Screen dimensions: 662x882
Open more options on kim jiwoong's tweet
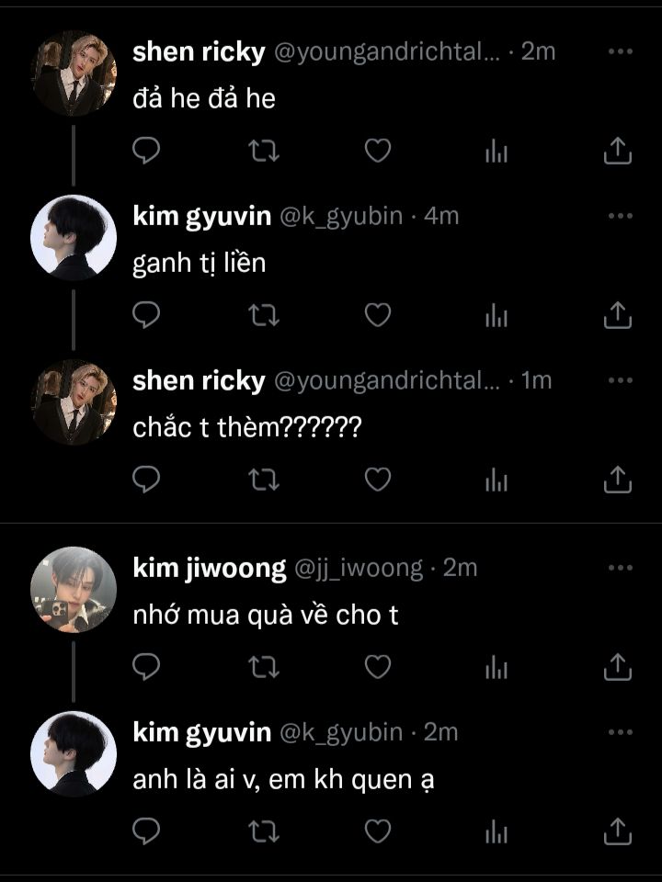(x=621, y=568)
